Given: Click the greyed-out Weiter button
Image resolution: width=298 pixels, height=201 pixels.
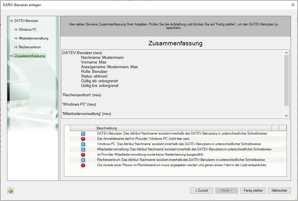Looking at the screenshot, I should [x=227, y=190].
